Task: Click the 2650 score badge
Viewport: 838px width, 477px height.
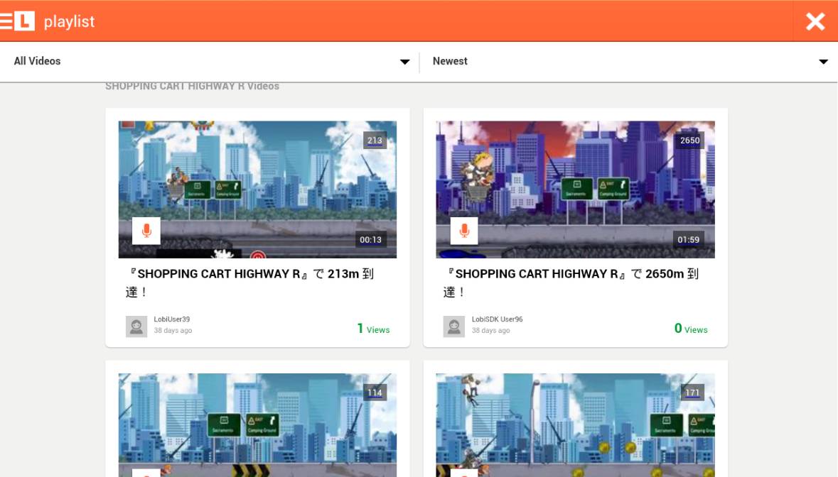Action: point(689,141)
